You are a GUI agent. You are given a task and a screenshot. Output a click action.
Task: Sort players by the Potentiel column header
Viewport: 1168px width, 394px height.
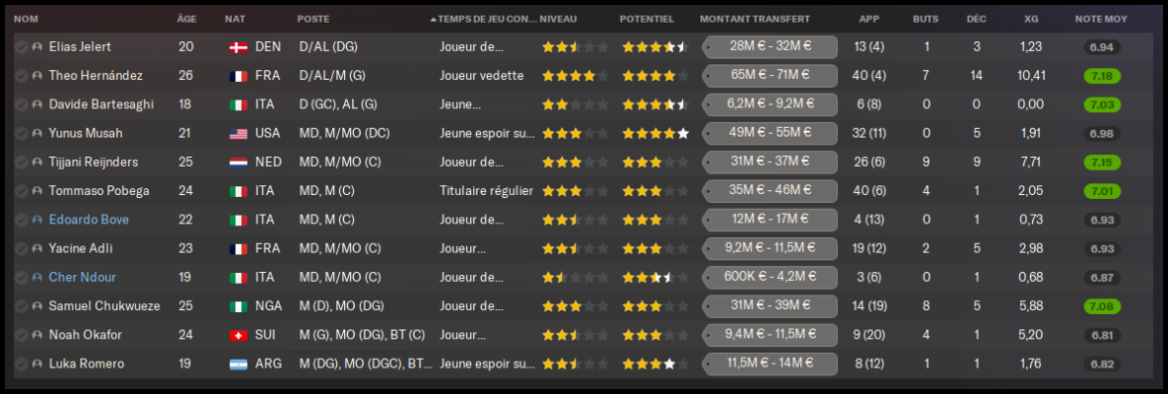pyautogui.click(x=647, y=19)
